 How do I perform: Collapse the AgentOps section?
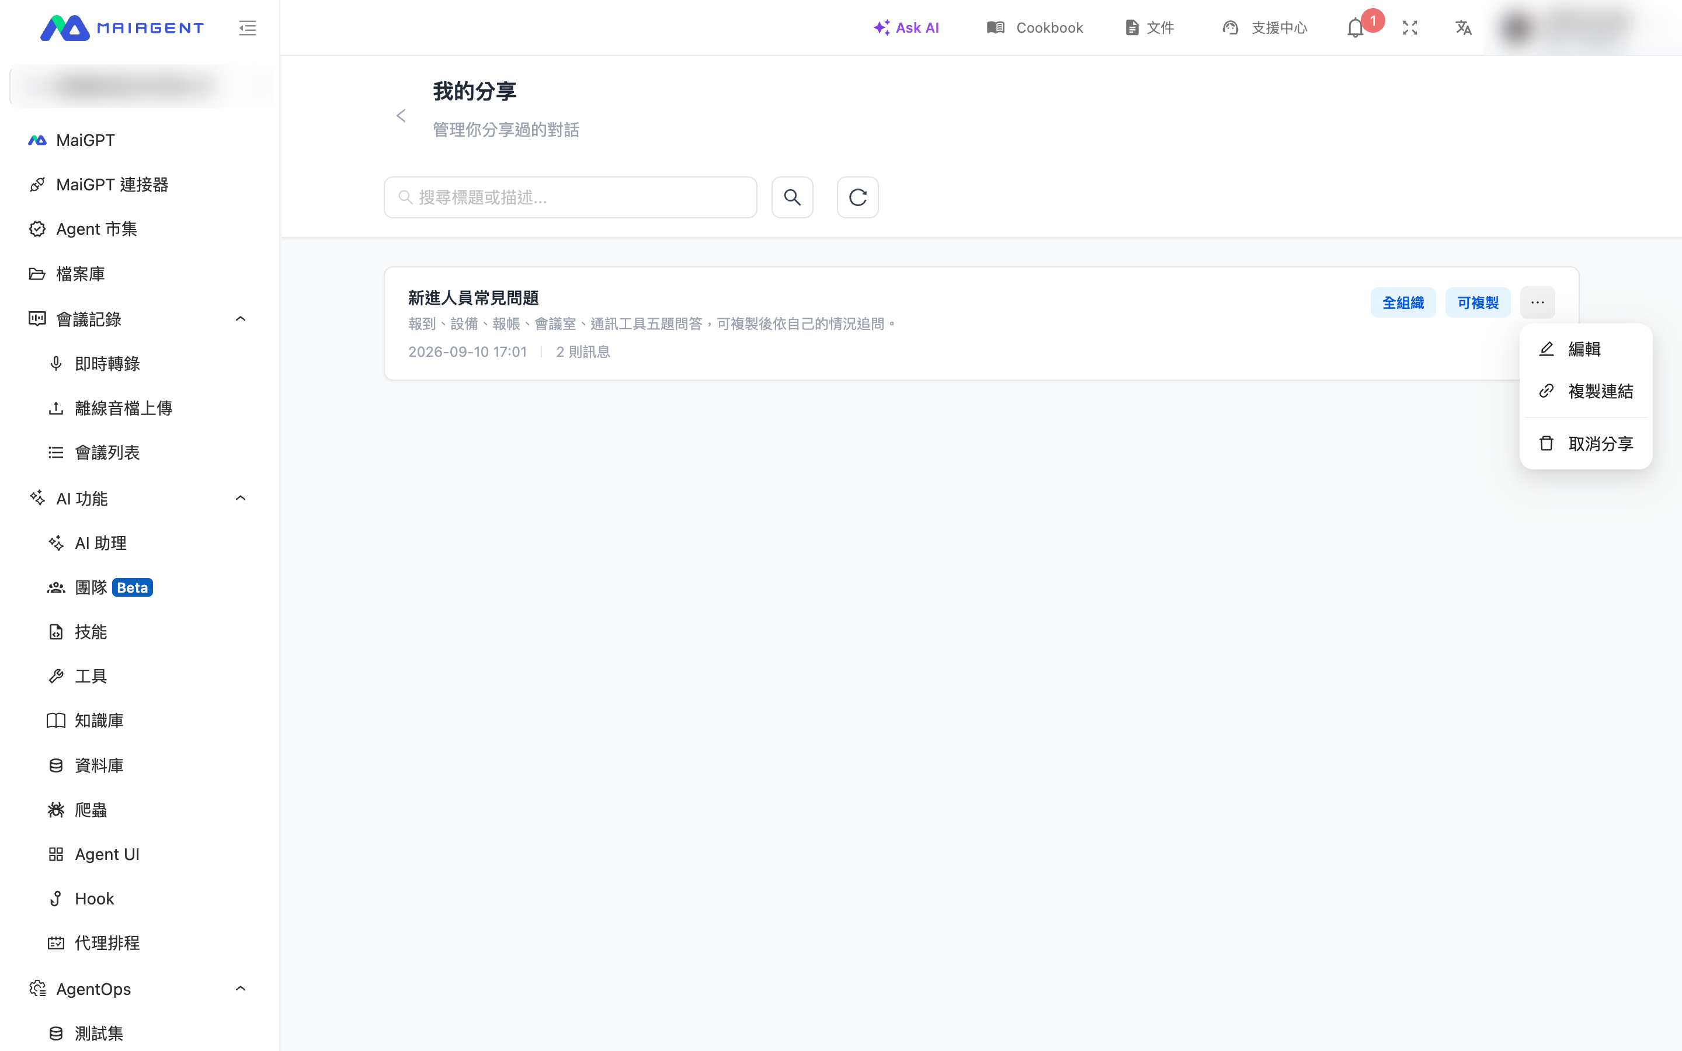(x=241, y=989)
